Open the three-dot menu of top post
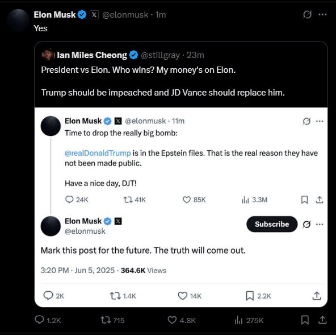Image resolution: width=336 pixels, height=335 pixels. (322, 15)
